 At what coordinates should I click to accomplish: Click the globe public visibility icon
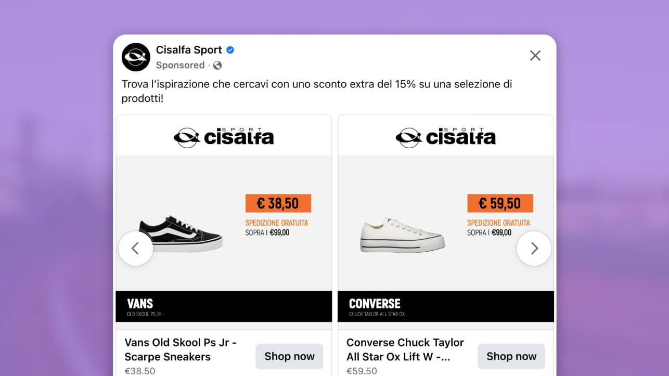tap(217, 66)
